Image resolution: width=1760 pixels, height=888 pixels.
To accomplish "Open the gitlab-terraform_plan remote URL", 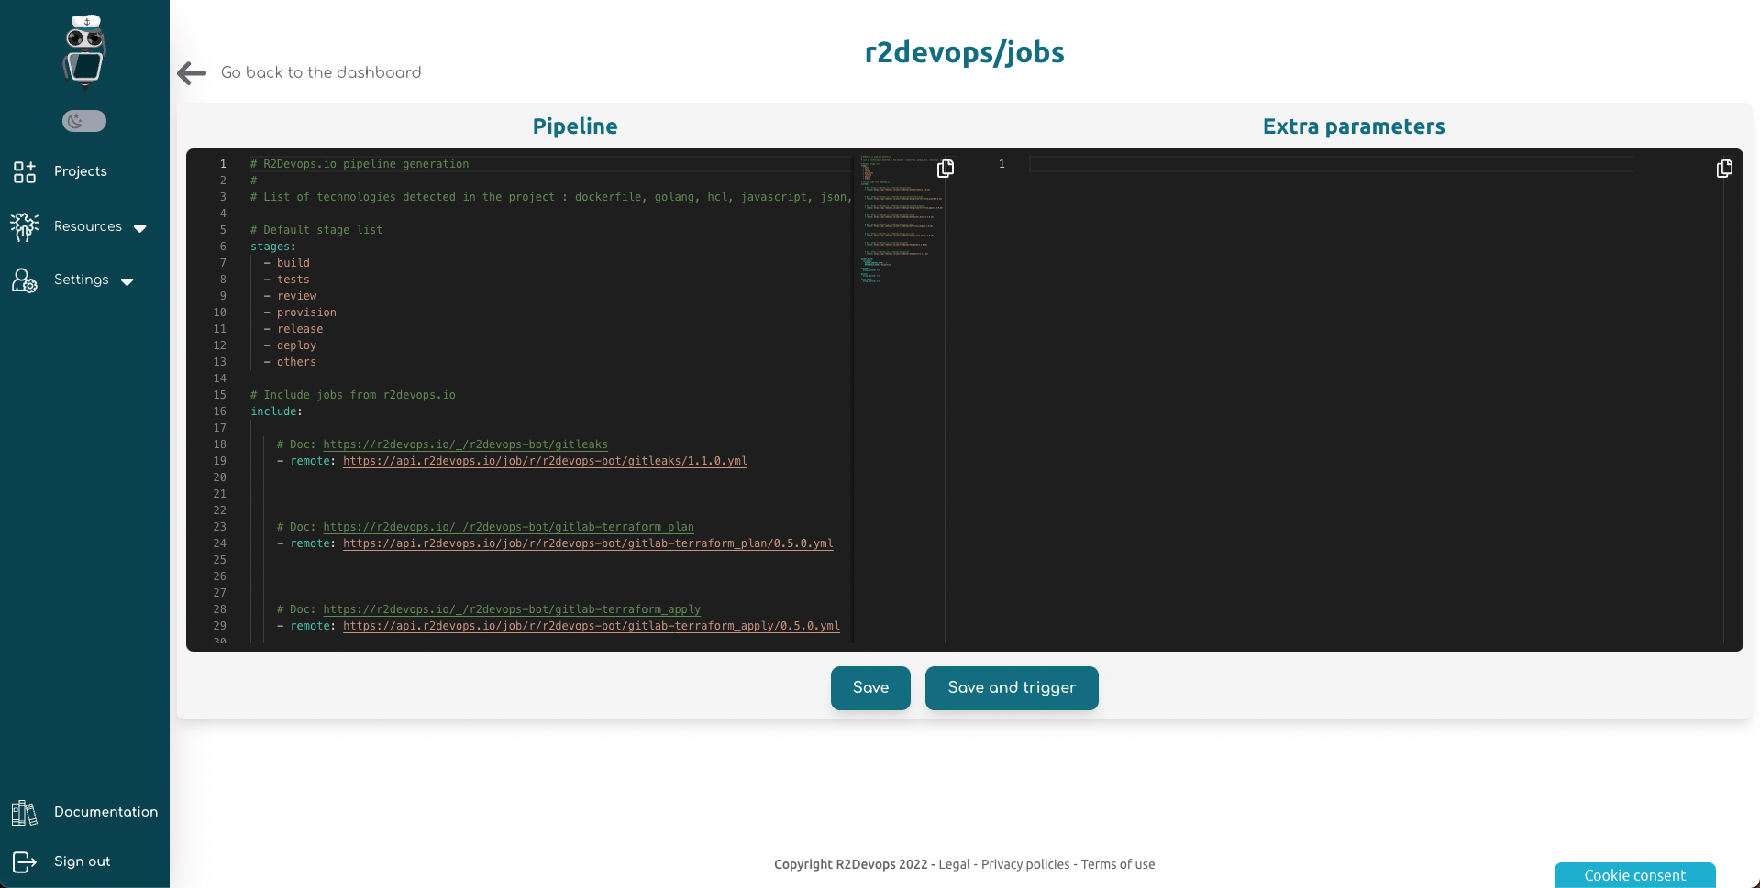I will click(x=588, y=543).
